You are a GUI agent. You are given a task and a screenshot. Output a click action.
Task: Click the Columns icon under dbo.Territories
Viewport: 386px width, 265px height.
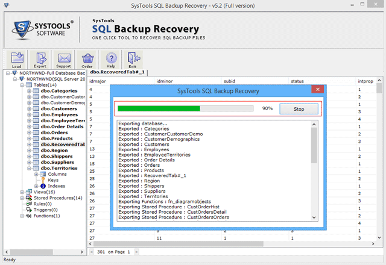(x=43, y=174)
